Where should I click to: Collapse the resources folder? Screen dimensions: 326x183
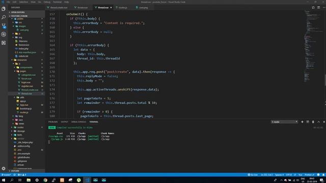tap(22, 60)
